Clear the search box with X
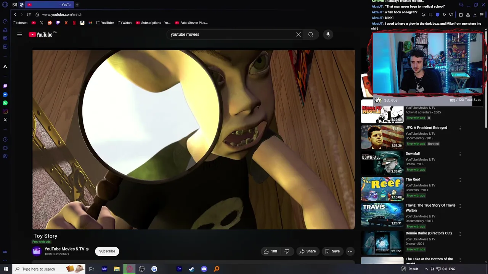The width and height of the screenshot is (488, 274). coord(299,35)
